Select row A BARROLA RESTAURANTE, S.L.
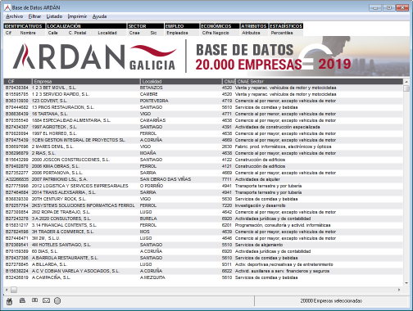Screen dimensions: 413x311 coord(203,258)
